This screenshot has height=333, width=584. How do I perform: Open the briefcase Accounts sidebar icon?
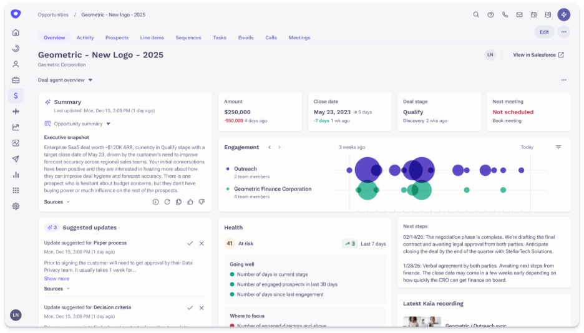(16, 80)
